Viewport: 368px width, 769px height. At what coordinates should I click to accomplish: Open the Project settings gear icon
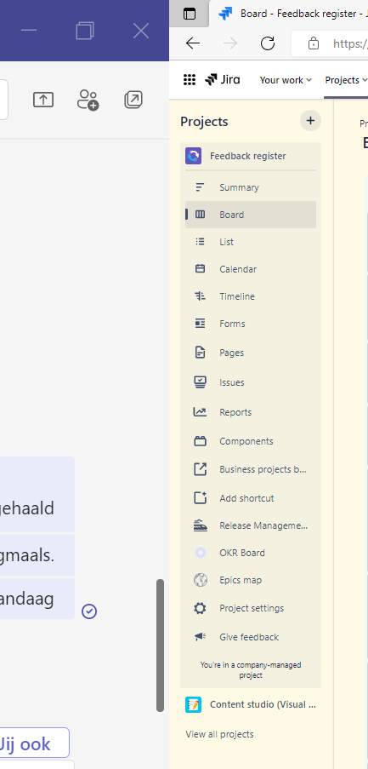point(201,608)
